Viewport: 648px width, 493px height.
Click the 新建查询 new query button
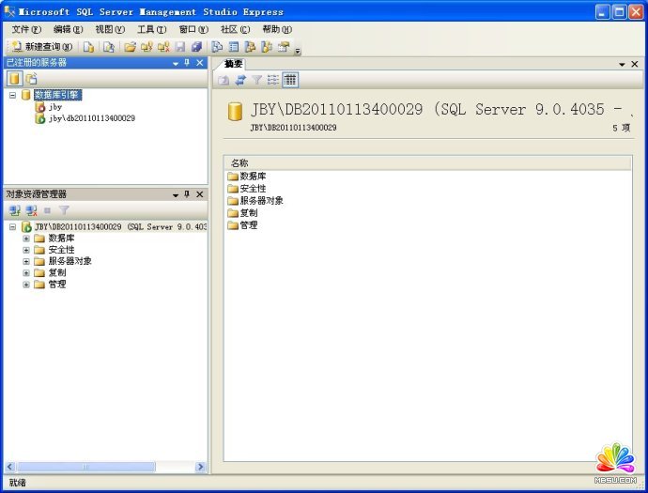coord(41,47)
